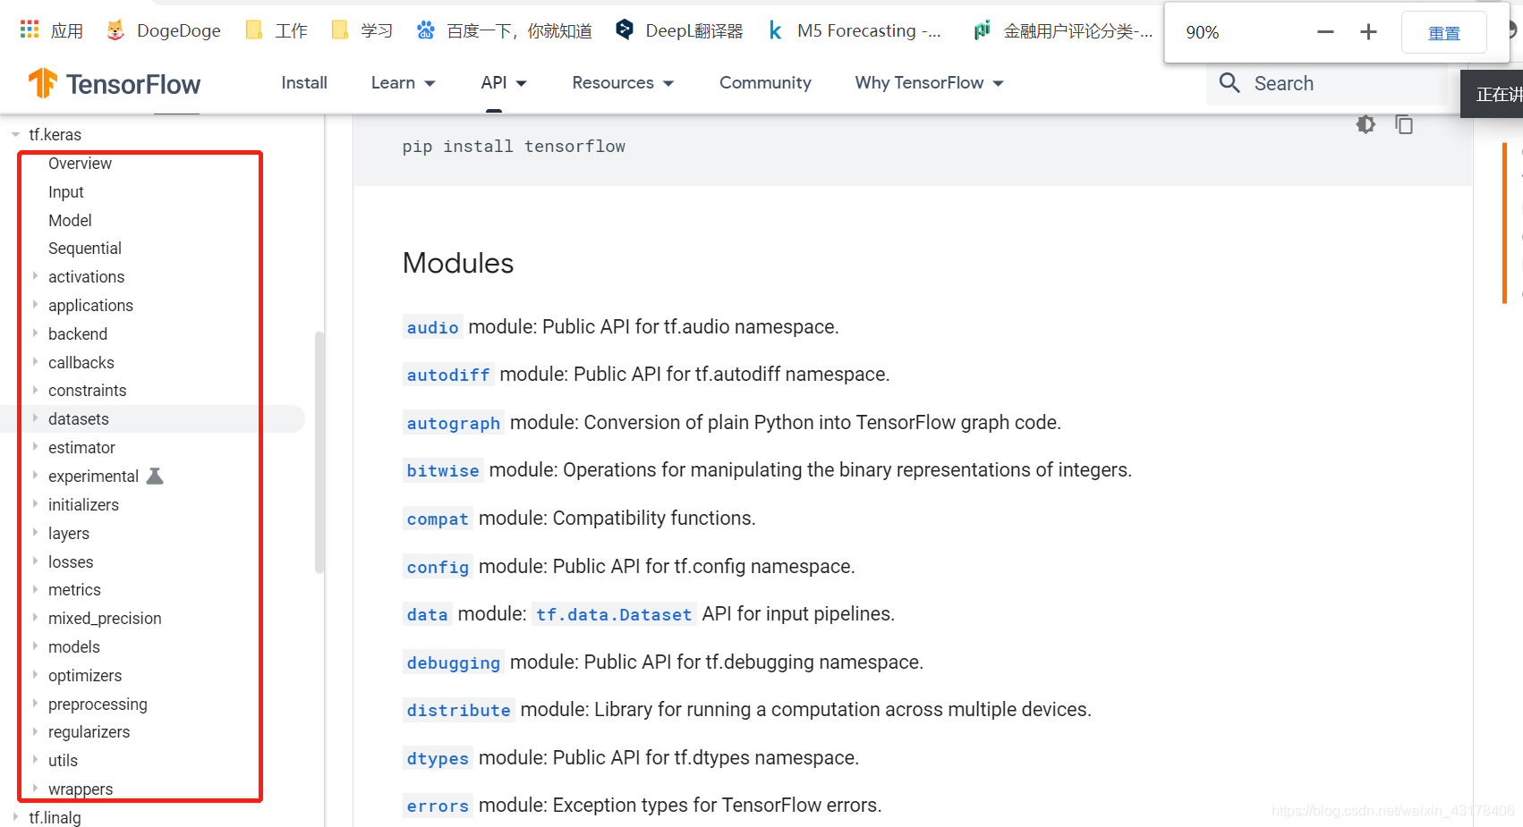Image resolution: width=1523 pixels, height=827 pixels.
Task: Open the API dropdown menu
Action: coord(504,83)
